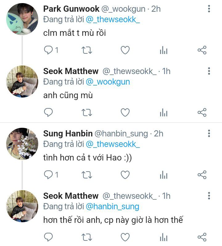Image resolution: width=222 pixels, height=246 pixels.
Task: Open more options on 'anh cũng mù' tweet
Action: [x=209, y=71]
